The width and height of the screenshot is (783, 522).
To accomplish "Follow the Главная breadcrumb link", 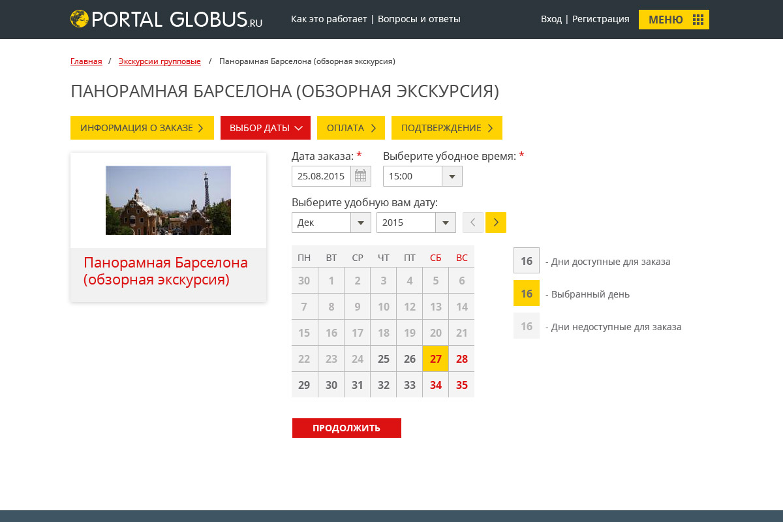I will (86, 61).
